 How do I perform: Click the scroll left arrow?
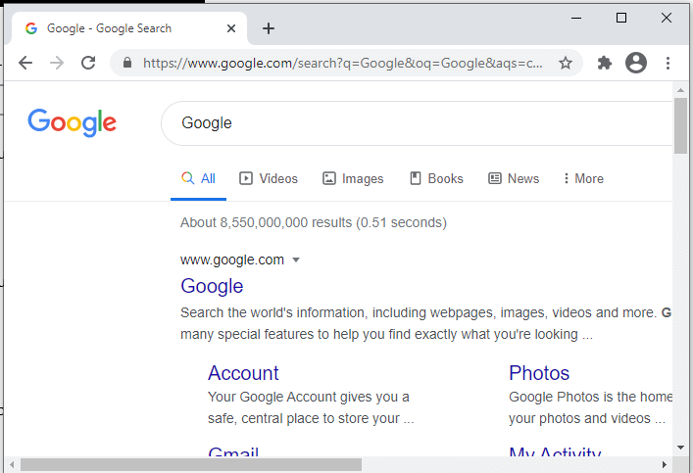12,464
